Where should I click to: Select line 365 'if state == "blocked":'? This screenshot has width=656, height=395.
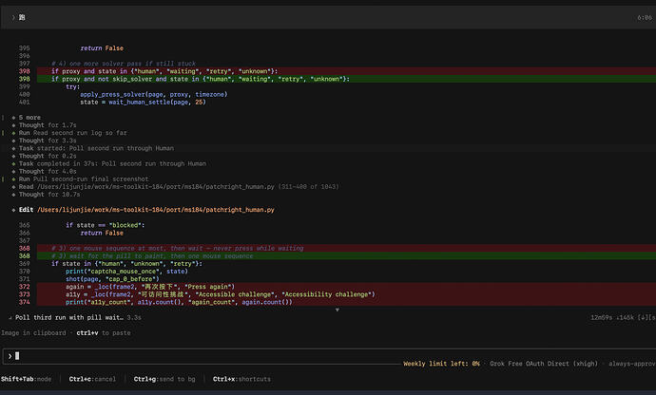click(105, 225)
